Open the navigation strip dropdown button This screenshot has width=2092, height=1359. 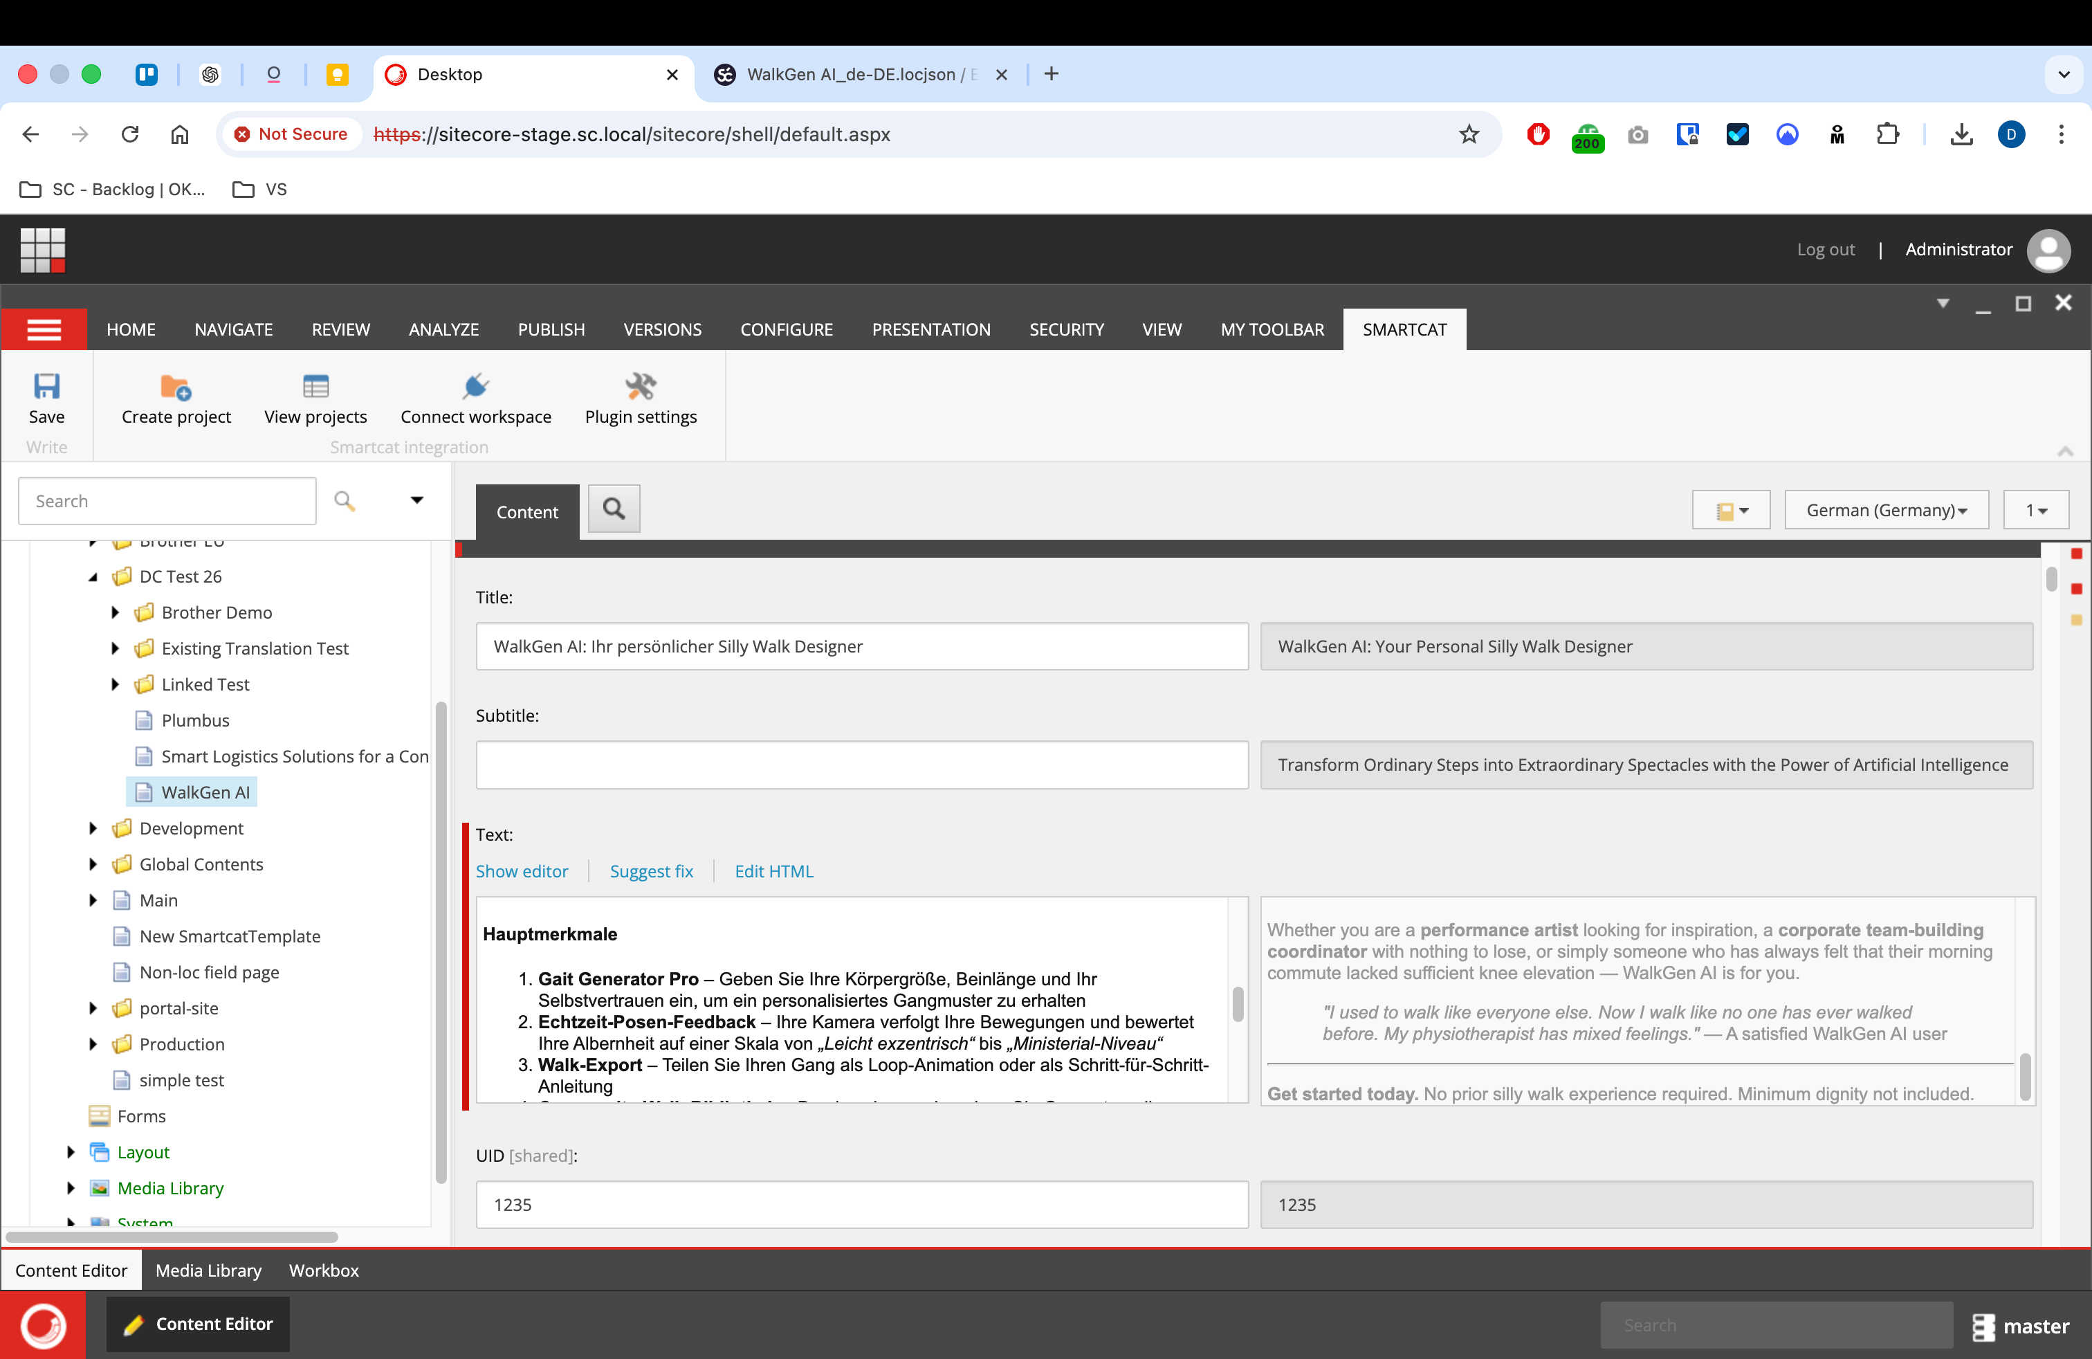point(1731,510)
